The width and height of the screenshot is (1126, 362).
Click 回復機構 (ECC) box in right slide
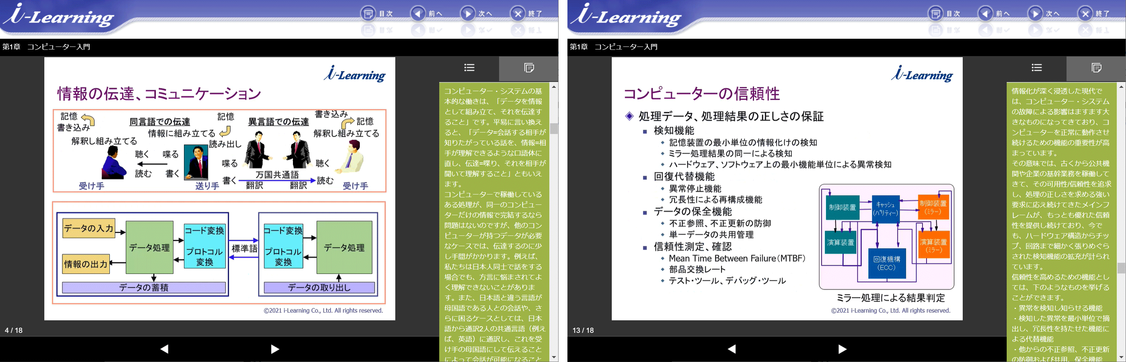click(887, 263)
